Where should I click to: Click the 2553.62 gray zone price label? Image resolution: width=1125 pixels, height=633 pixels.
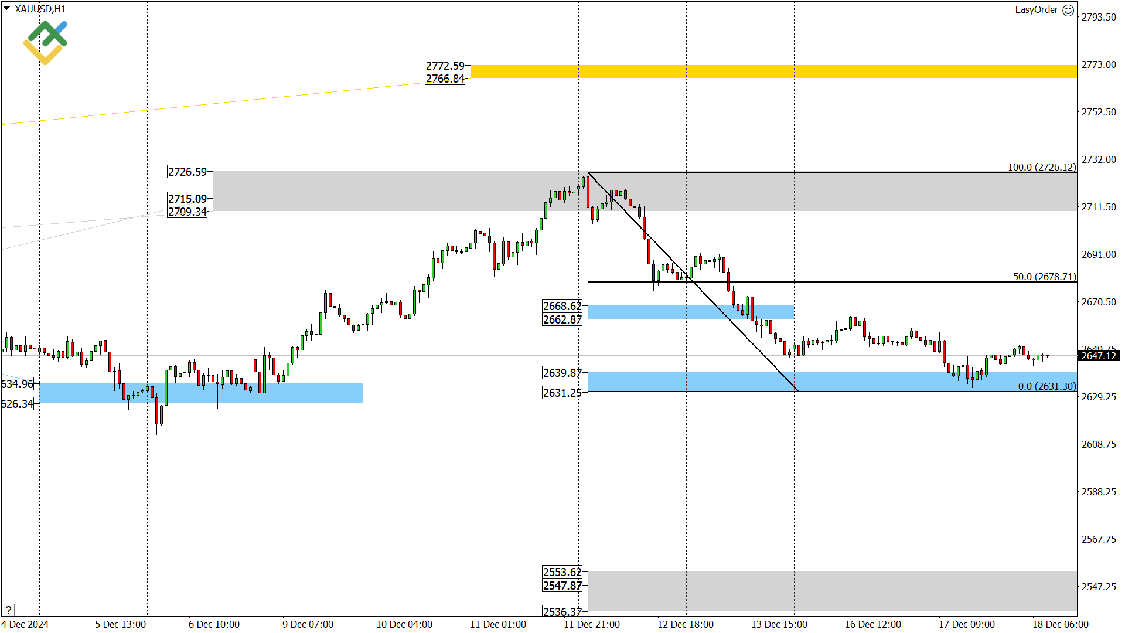point(562,572)
